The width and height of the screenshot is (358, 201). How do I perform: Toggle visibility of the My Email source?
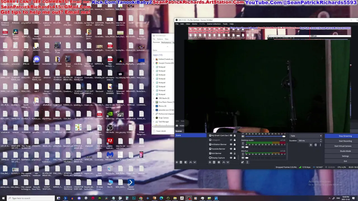click(231, 135)
